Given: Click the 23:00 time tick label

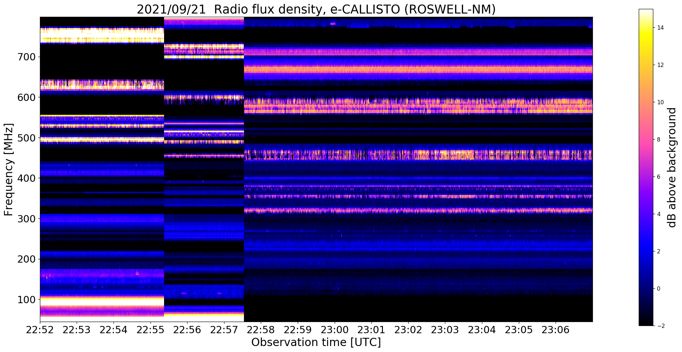Looking at the screenshot, I should (335, 330).
